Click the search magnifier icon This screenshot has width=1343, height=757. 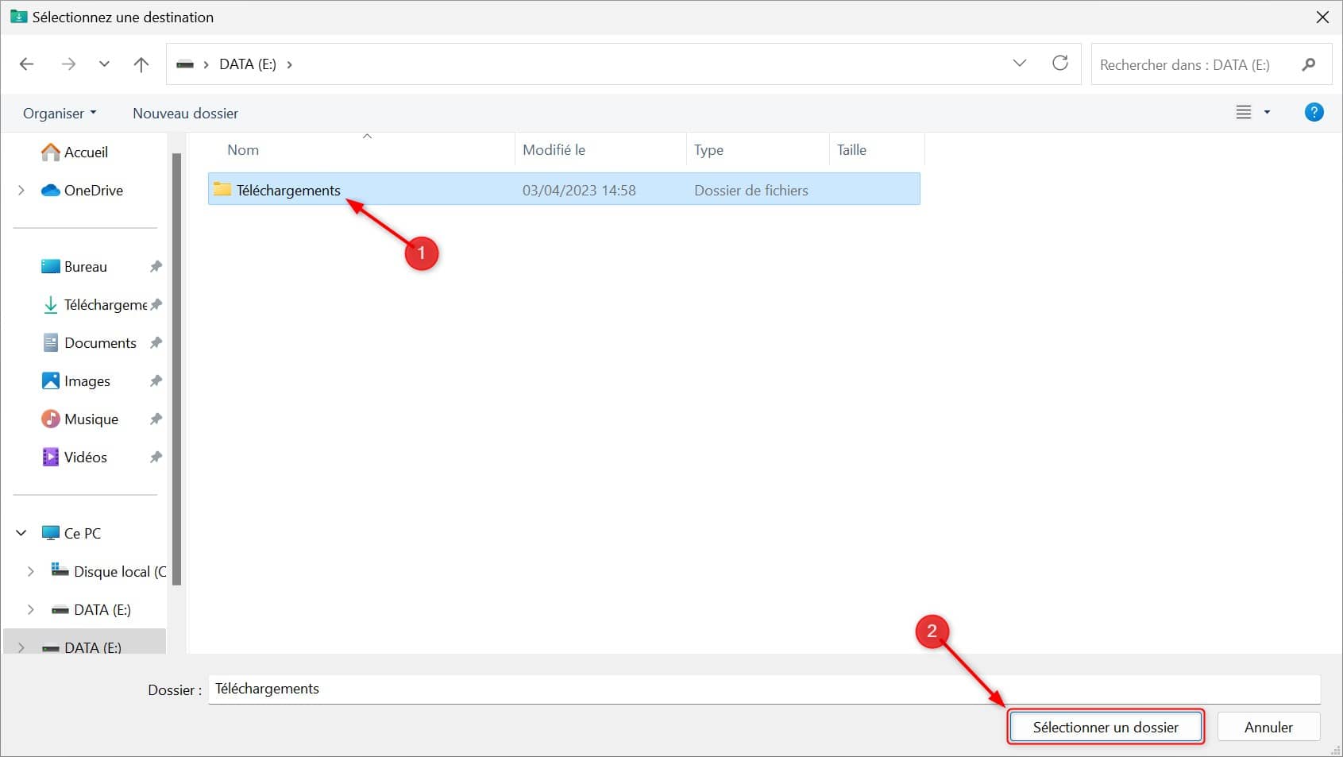pyautogui.click(x=1309, y=64)
